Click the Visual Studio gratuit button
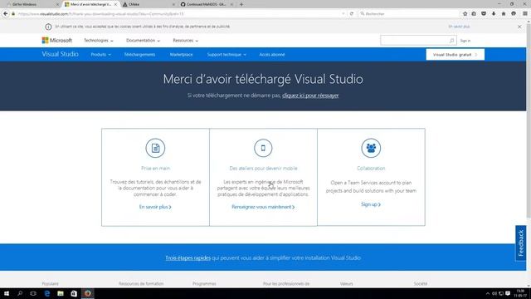Image resolution: width=531 pixels, height=299 pixels. (455, 55)
